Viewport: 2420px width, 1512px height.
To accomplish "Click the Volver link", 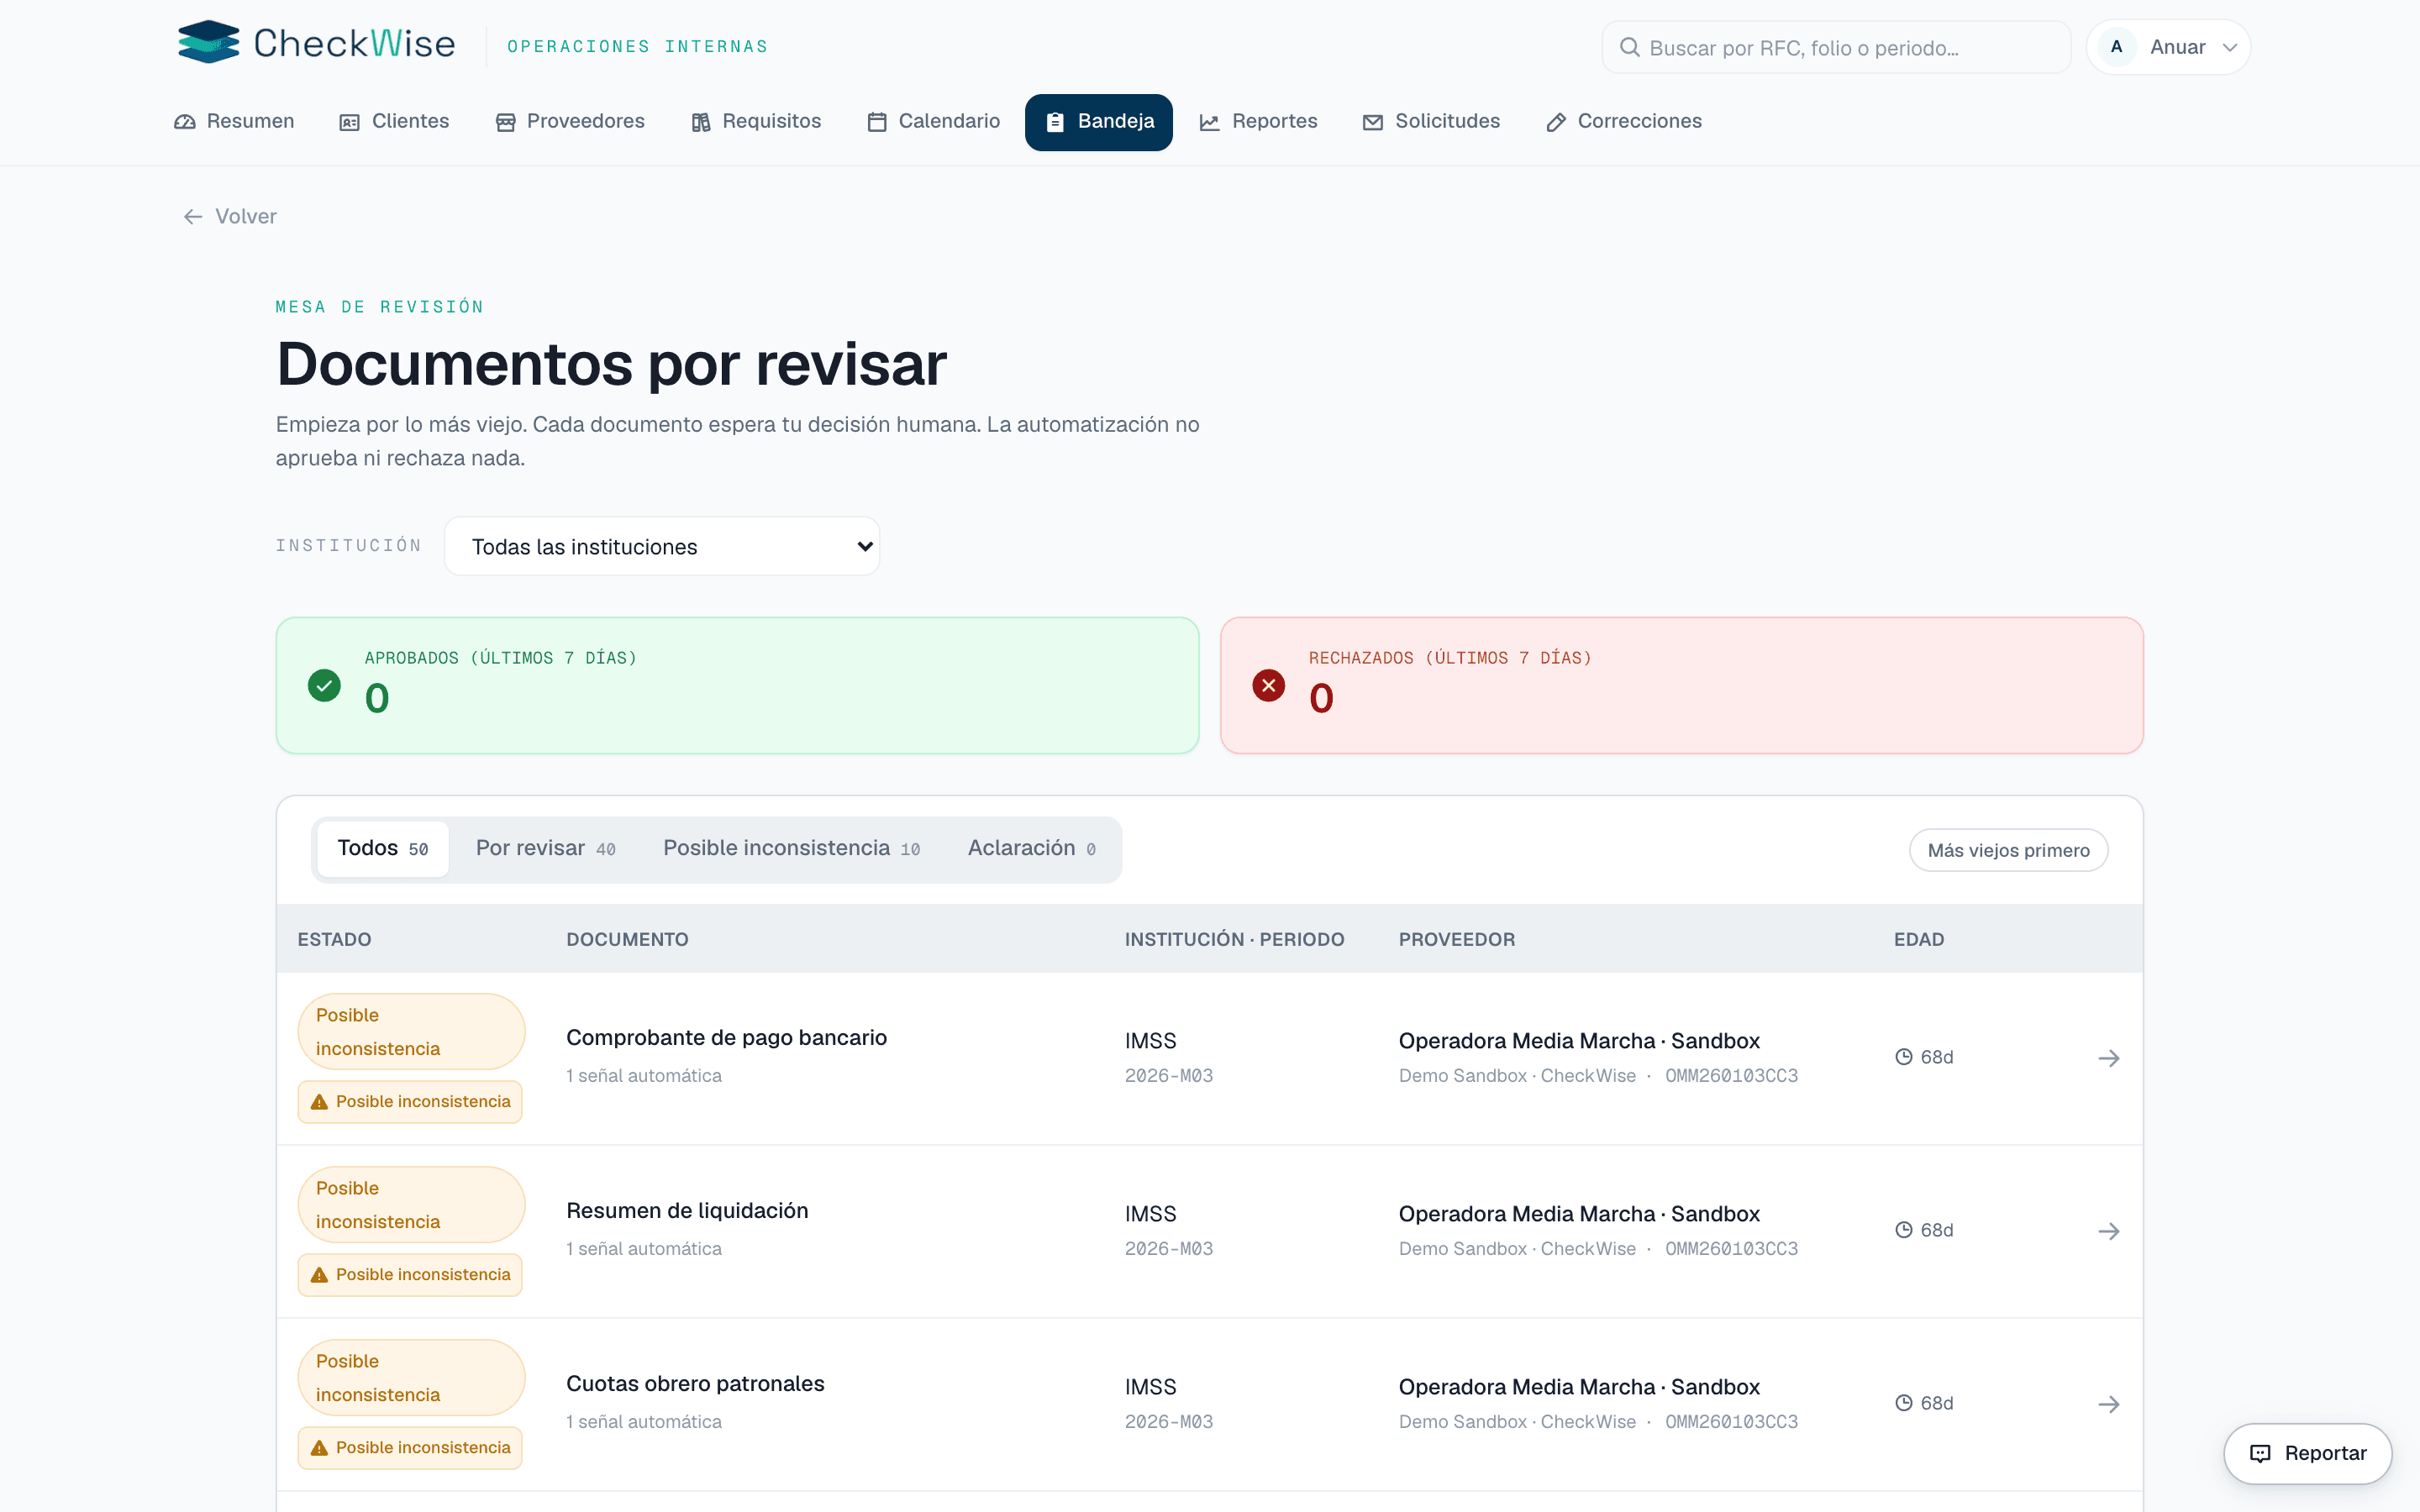I will click(x=230, y=216).
